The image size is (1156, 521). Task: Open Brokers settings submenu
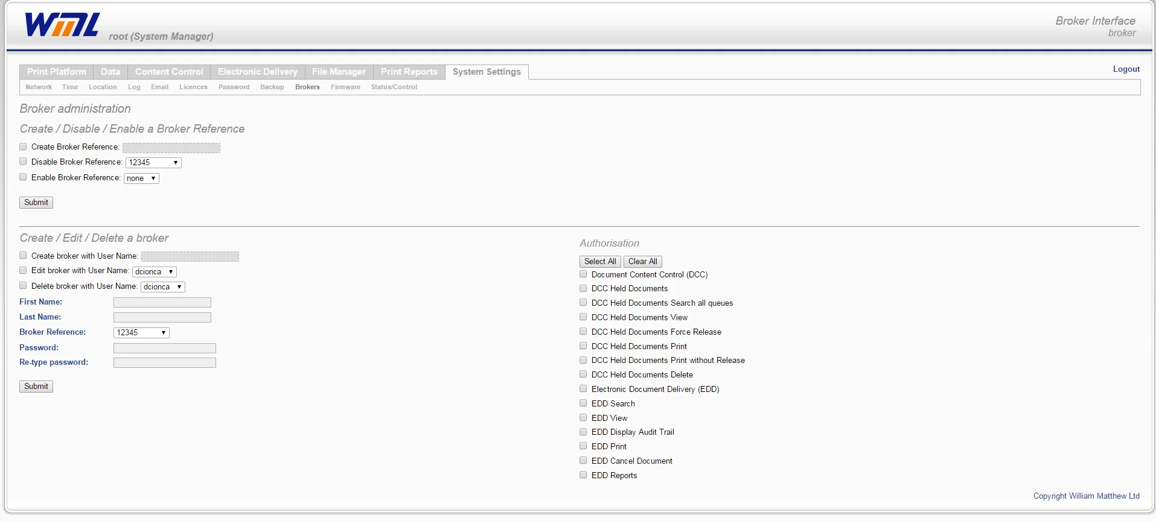click(307, 87)
